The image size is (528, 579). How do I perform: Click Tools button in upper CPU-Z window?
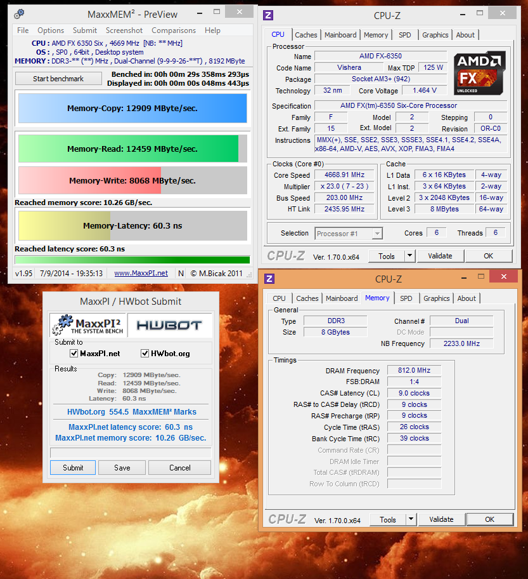387,256
